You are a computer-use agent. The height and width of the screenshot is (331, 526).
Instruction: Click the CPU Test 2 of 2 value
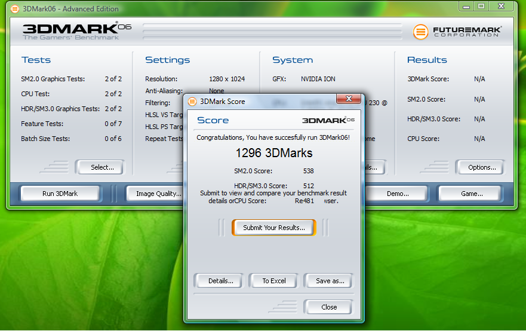click(113, 94)
